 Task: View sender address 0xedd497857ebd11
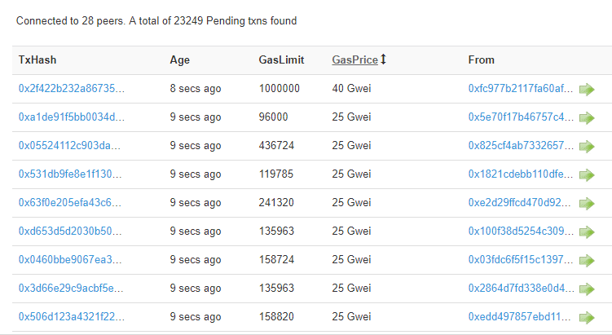click(519, 316)
